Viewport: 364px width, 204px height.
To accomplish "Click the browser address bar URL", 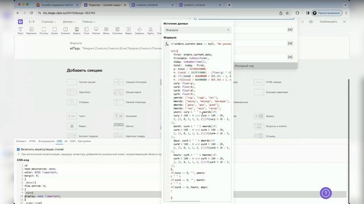I will (69, 13).
